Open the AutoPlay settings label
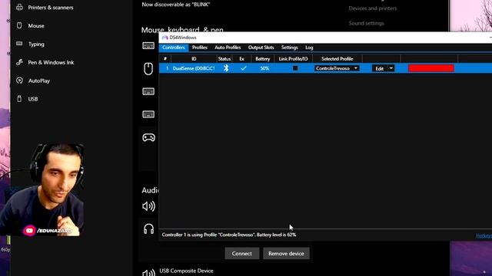 point(39,80)
